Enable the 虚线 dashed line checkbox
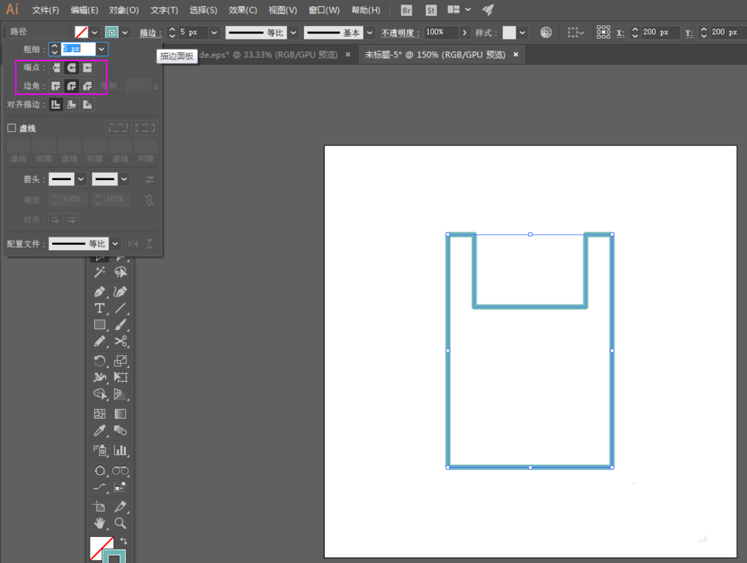 coord(12,128)
